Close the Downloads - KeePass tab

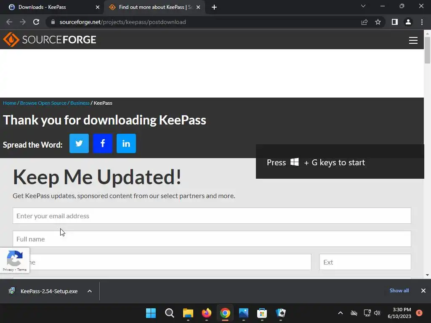tap(98, 7)
